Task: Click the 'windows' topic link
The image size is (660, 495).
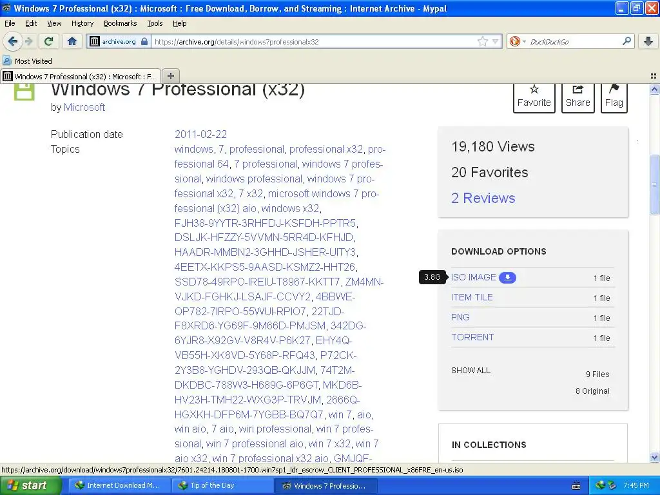Action: click(x=193, y=149)
